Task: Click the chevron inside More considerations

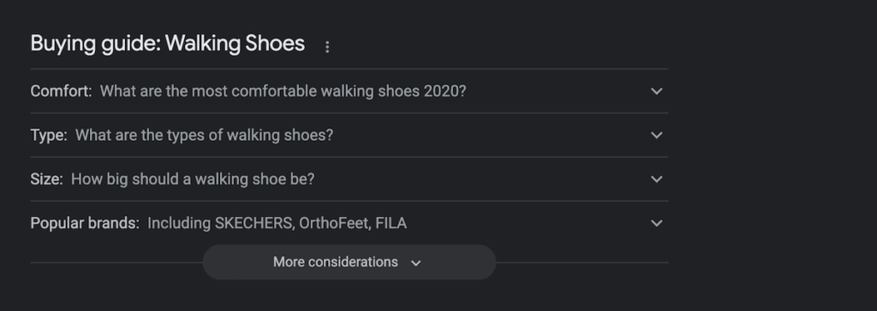Action: click(x=415, y=263)
